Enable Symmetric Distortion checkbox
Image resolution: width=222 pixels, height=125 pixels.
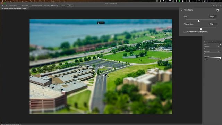point(185,32)
